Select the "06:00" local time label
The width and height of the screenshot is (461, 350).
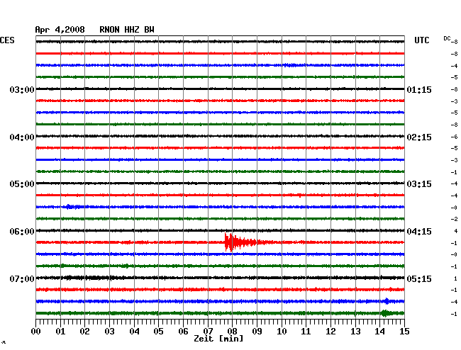click(x=22, y=232)
